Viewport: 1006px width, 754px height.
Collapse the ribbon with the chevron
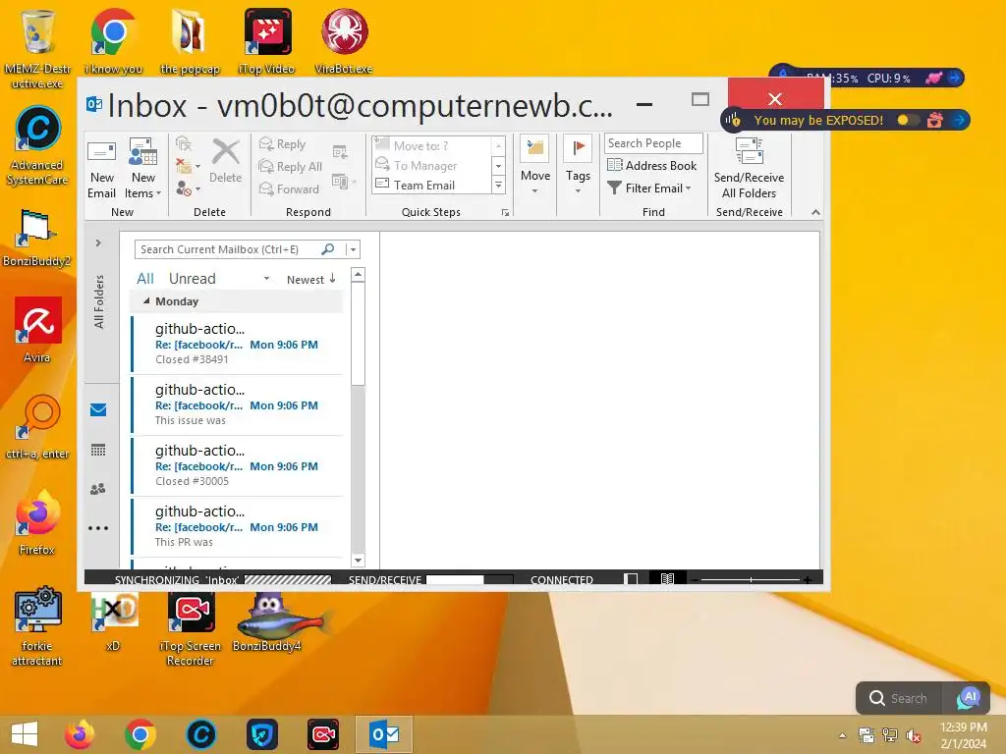(x=815, y=212)
